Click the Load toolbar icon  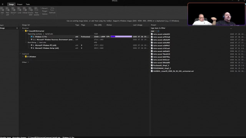(19, 9)
